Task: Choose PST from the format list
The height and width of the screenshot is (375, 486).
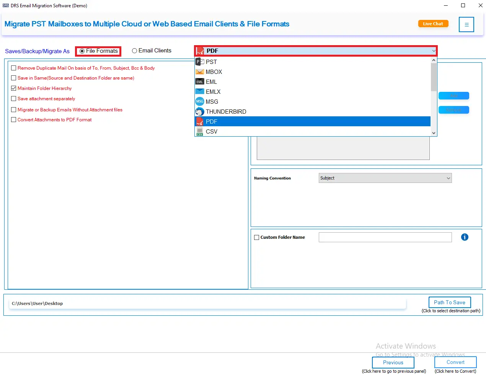Action: [313, 62]
